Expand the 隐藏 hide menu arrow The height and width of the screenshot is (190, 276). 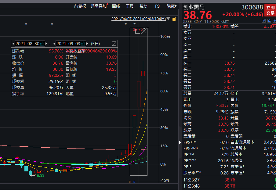(x=177, y=6)
